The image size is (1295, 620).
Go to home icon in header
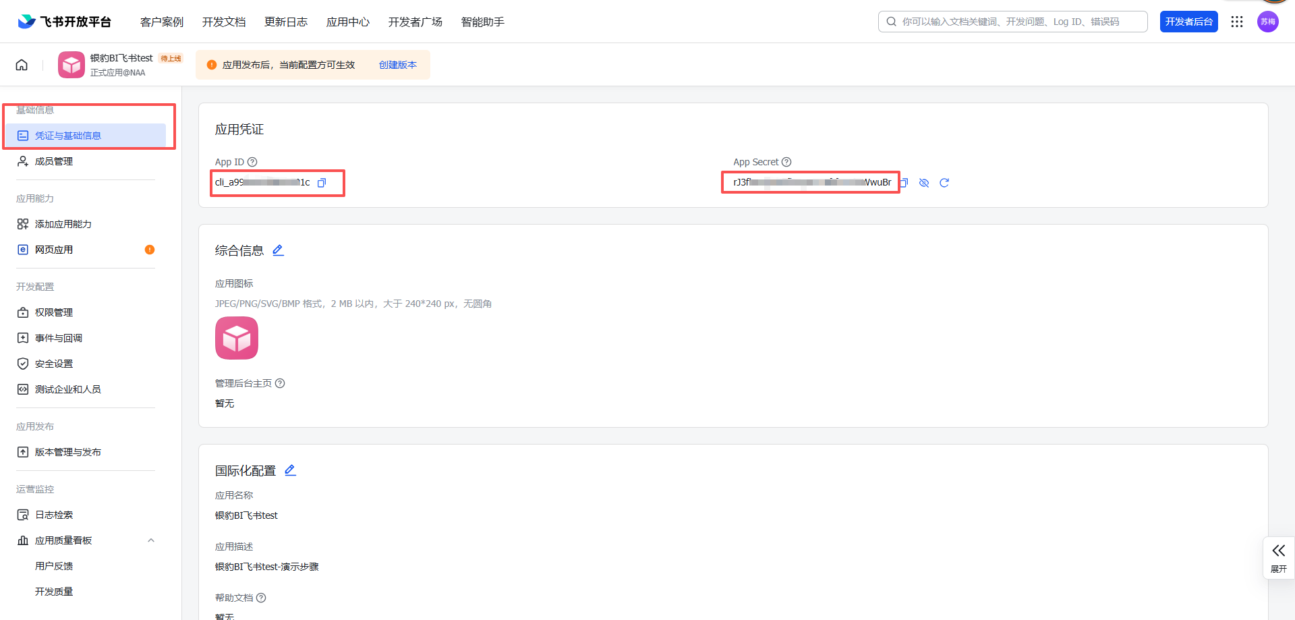tap(22, 65)
